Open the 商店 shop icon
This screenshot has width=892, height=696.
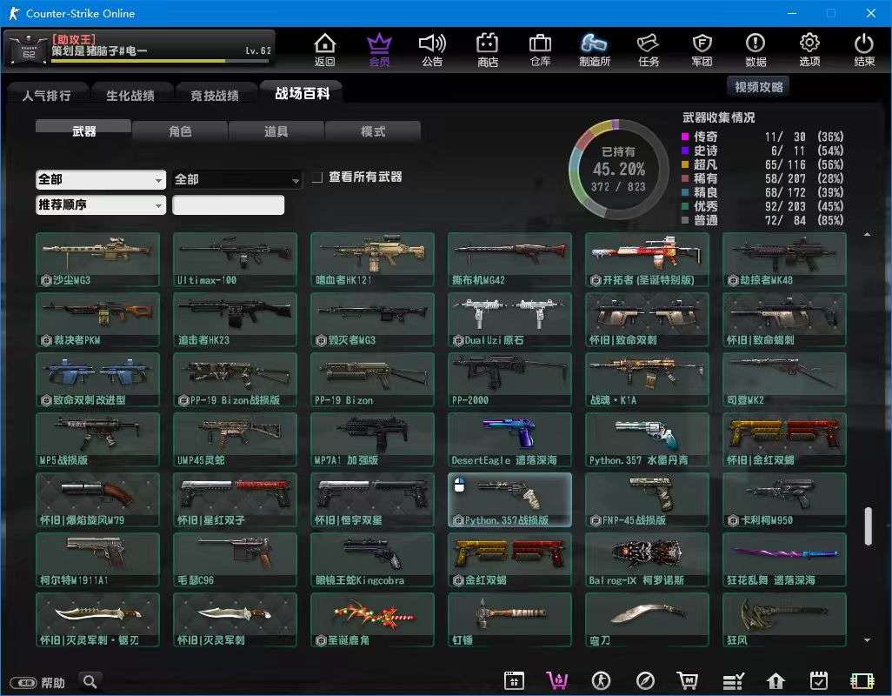point(487,50)
